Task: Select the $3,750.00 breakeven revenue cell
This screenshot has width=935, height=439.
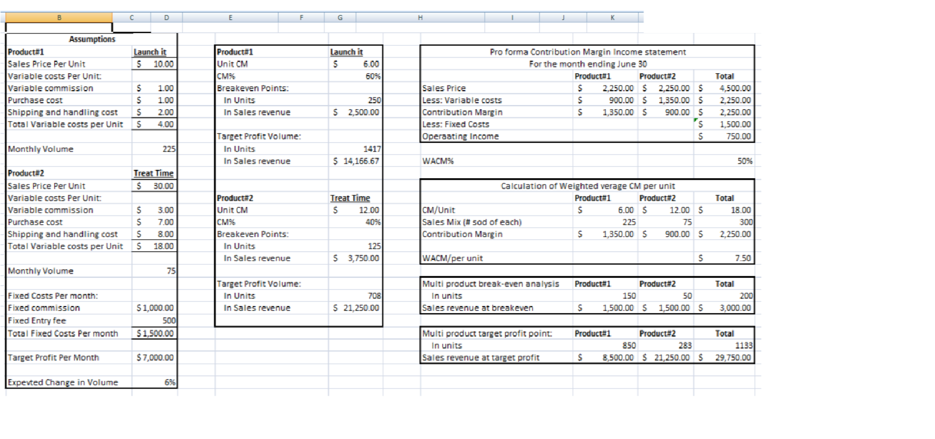Action: pyautogui.click(x=356, y=258)
